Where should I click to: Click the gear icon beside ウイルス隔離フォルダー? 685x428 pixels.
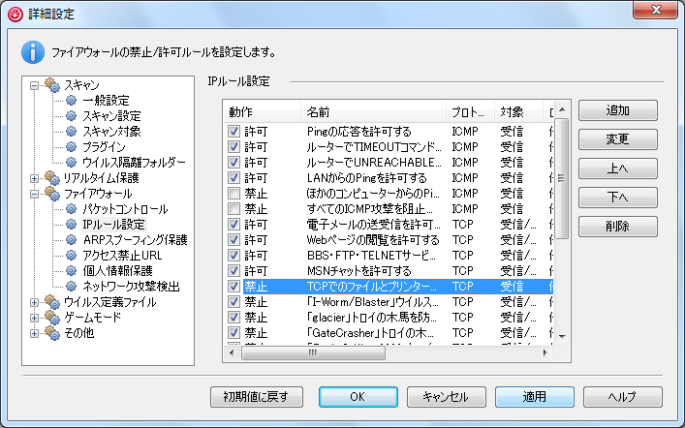click(72, 162)
